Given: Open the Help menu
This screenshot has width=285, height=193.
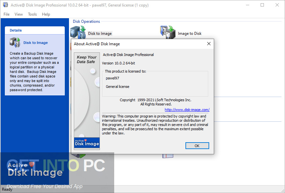Looking at the screenshot, I should coord(46,14).
